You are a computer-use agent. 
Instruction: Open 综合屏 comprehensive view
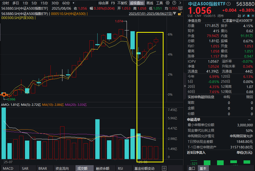[104, 3]
